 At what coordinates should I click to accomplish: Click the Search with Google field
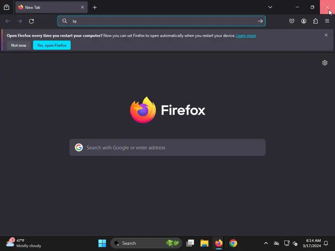(167, 147)
